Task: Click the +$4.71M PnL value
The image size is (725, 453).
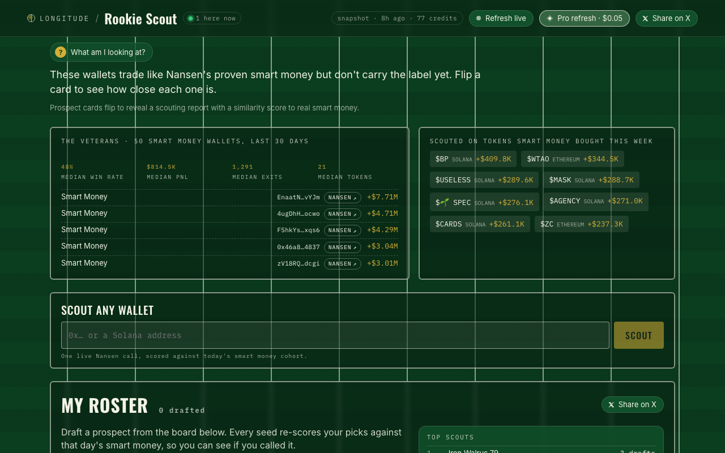Action: coord(382,213)
